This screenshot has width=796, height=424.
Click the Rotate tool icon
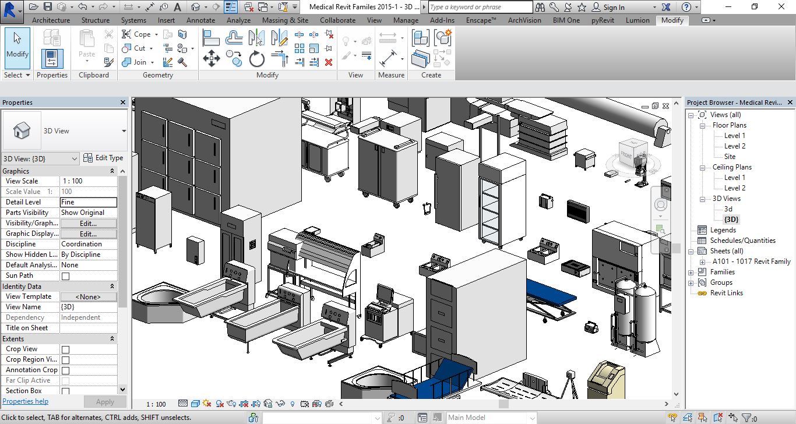pyautogui.click(x=256, y=59)
